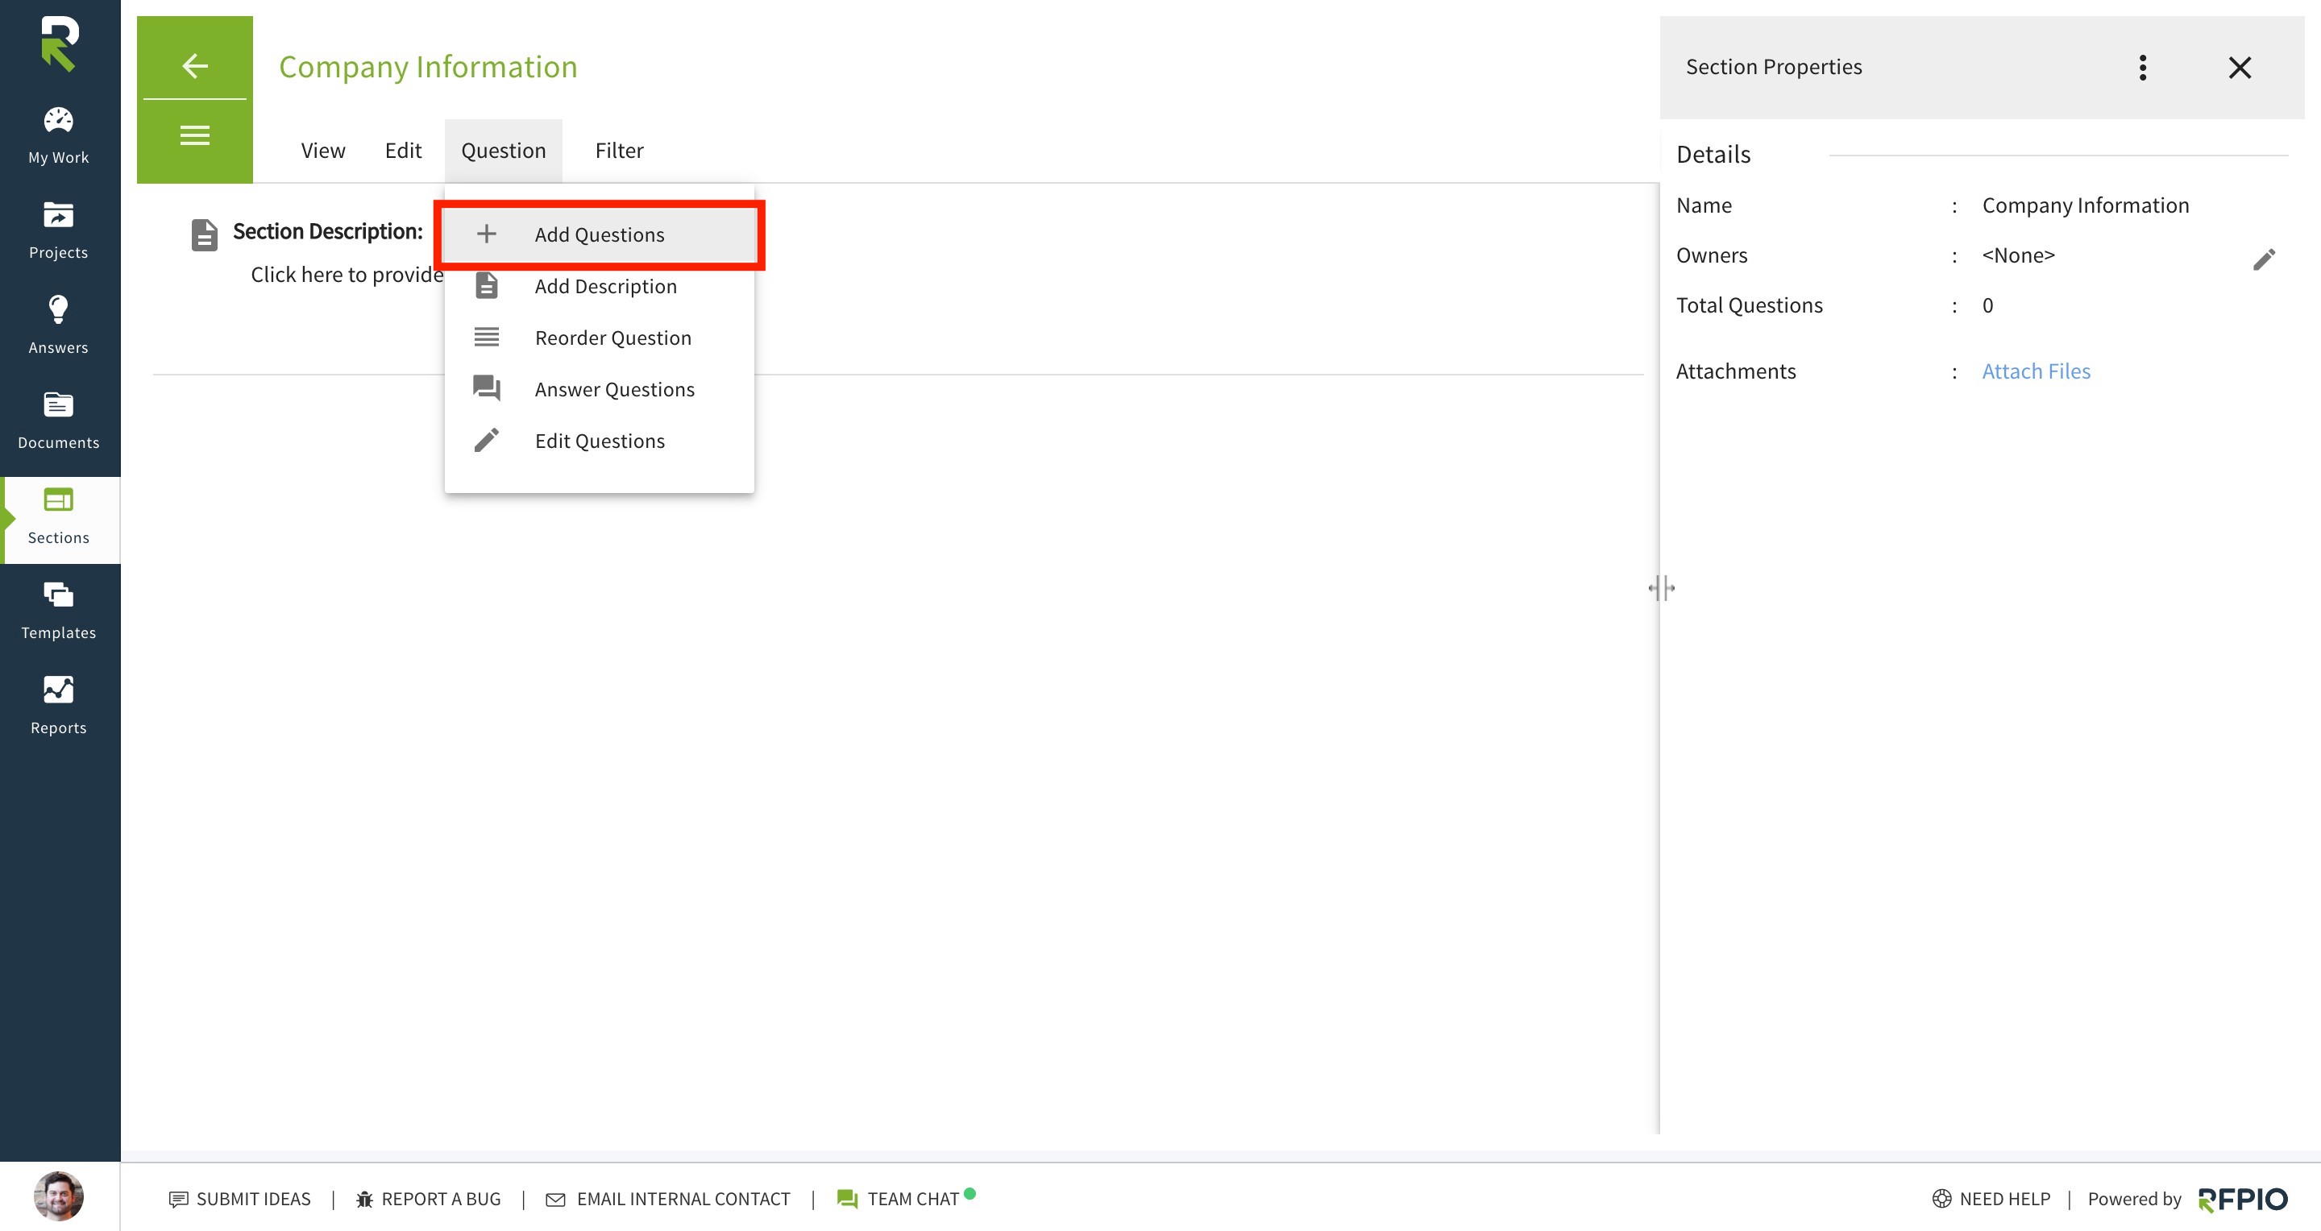The image size is (2321, 1231).
Task: Click the Section Description document icon
Action: [205, 235]
